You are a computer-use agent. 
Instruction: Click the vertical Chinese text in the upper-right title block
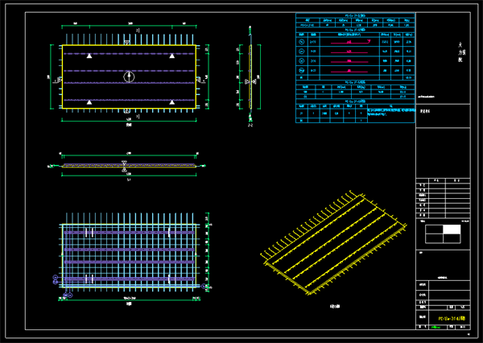[460, 52]
